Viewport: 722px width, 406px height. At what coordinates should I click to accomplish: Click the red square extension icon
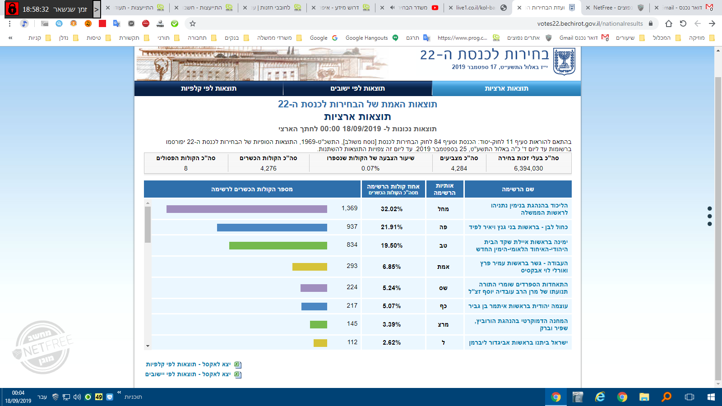pyautogui.click(x=102, y=23)
